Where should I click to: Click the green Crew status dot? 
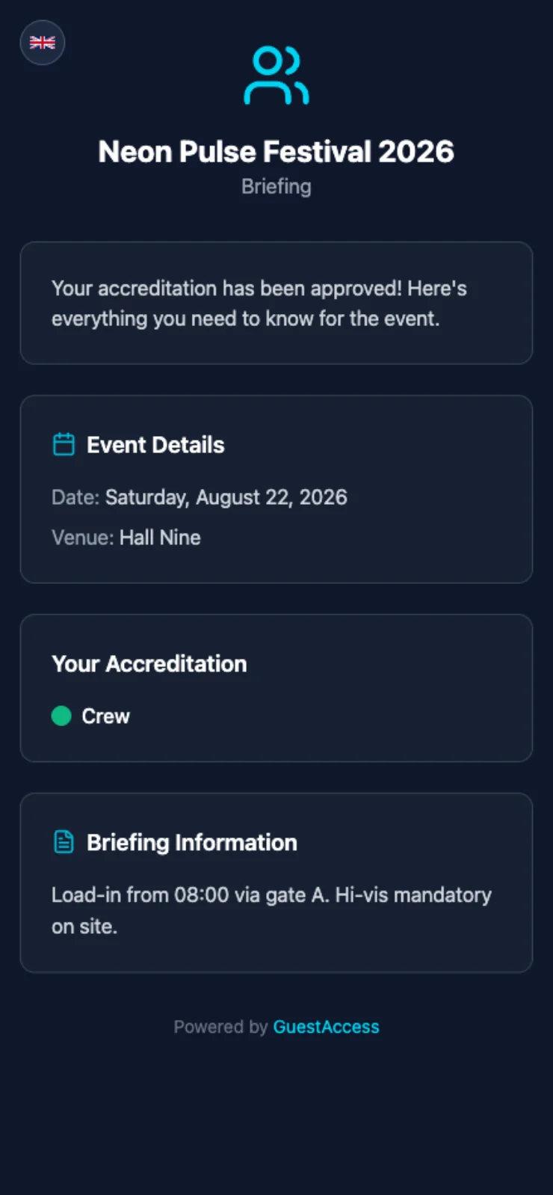[61, 716]
